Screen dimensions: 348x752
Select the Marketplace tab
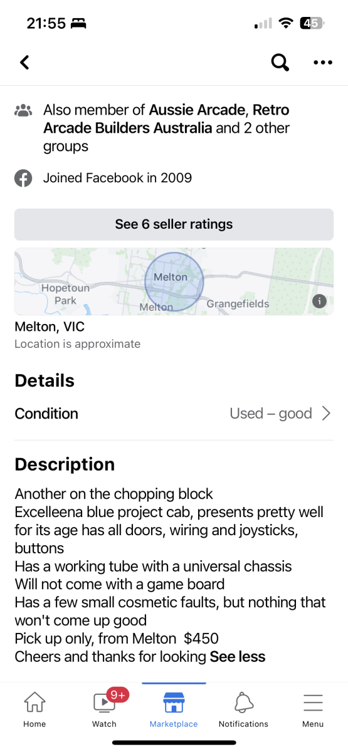tap(174, 709)
